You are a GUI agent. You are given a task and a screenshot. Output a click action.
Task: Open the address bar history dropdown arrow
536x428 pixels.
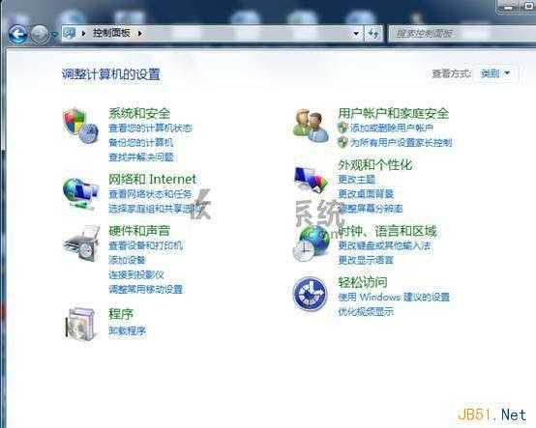pyautogui.click(x=356, y=34)
